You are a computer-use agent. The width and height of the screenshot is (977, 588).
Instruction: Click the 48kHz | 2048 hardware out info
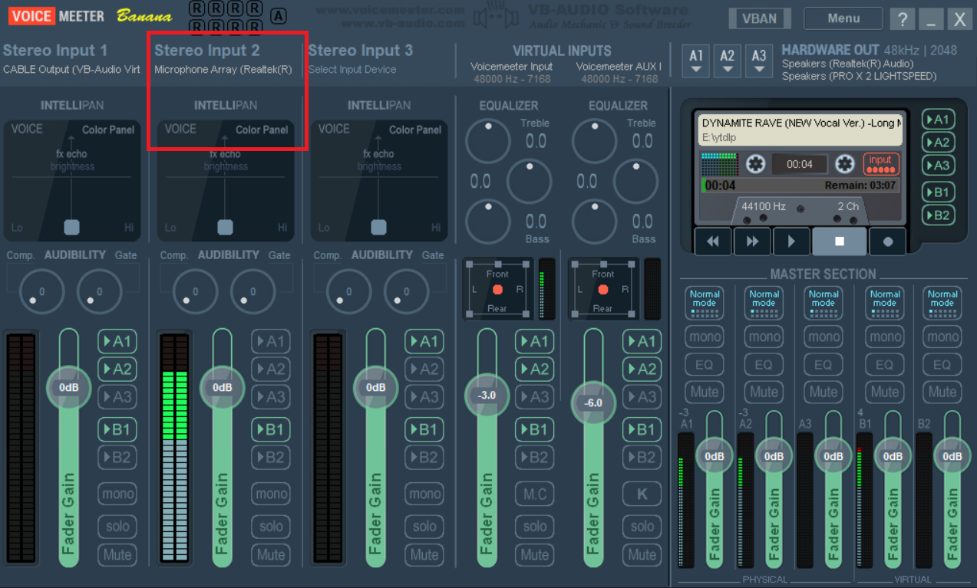920,51
